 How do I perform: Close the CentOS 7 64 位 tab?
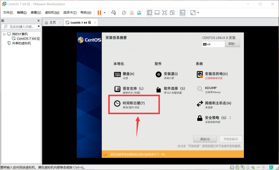click(x=95, y=22)
